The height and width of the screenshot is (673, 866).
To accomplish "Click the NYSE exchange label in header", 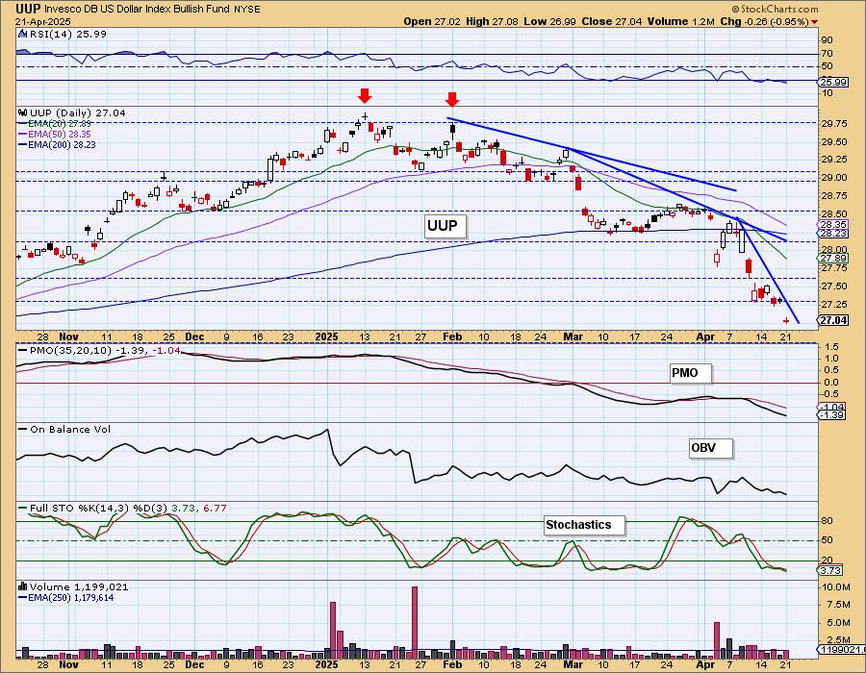I will 247,10.
